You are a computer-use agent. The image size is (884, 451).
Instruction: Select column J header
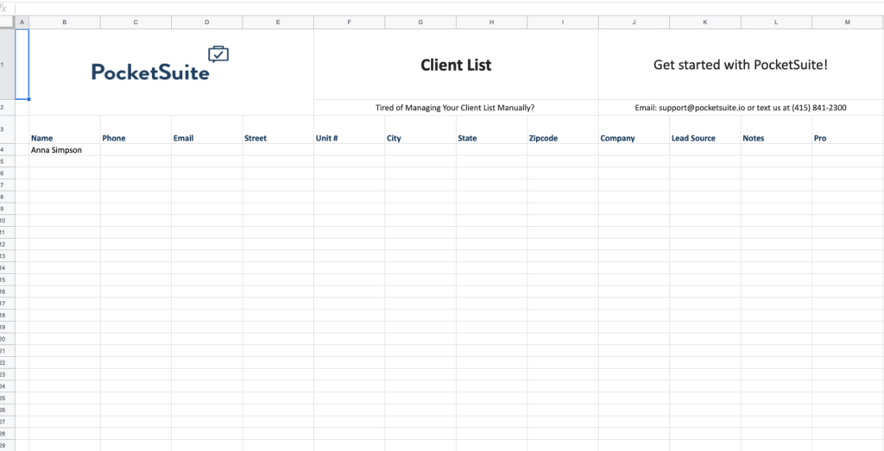point(635,22)
